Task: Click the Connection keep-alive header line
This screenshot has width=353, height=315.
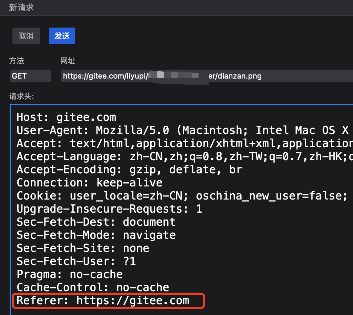Action: (x=90, y=182)
